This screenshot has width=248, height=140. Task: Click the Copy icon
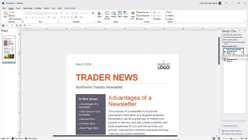(x=10, y=16)
